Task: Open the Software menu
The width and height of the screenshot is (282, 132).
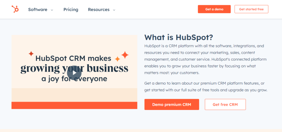Action: pyautogui.click(x=38, y=9)
